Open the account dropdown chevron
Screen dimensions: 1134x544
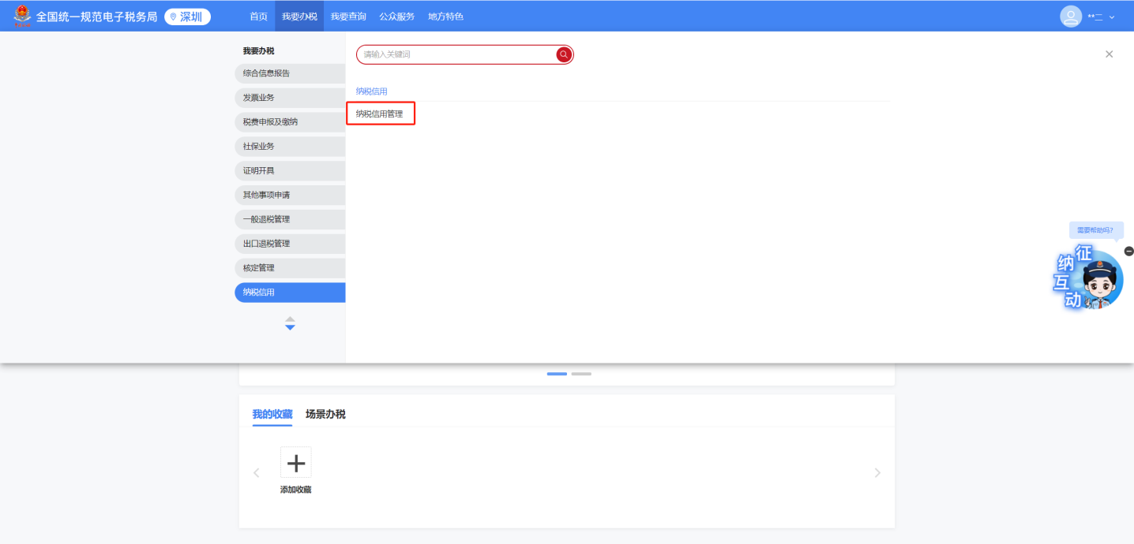(1113, 17)
